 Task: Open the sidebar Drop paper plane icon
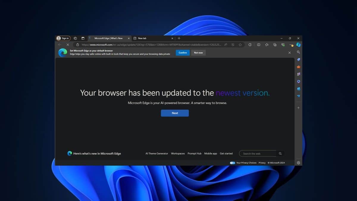298,96
